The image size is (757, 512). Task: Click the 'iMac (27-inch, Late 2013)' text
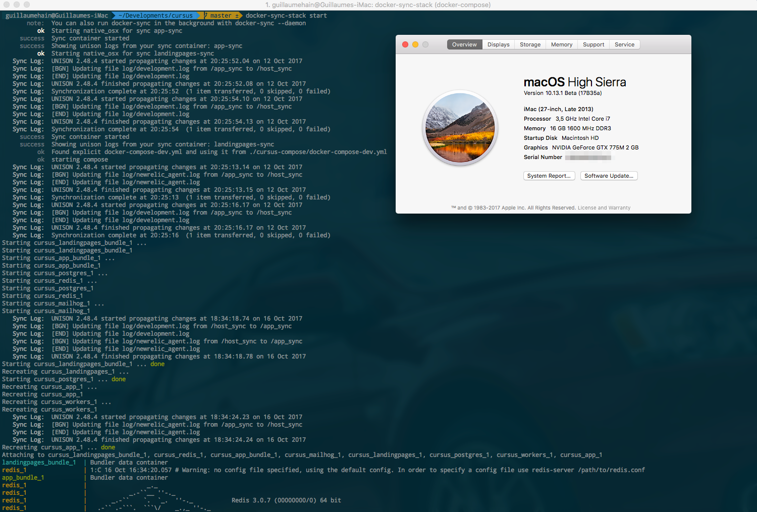click(559, 109)
